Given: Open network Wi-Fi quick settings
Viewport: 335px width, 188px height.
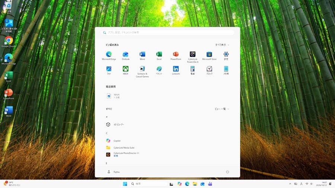Looking at the screenshot, I should [307, 184].
